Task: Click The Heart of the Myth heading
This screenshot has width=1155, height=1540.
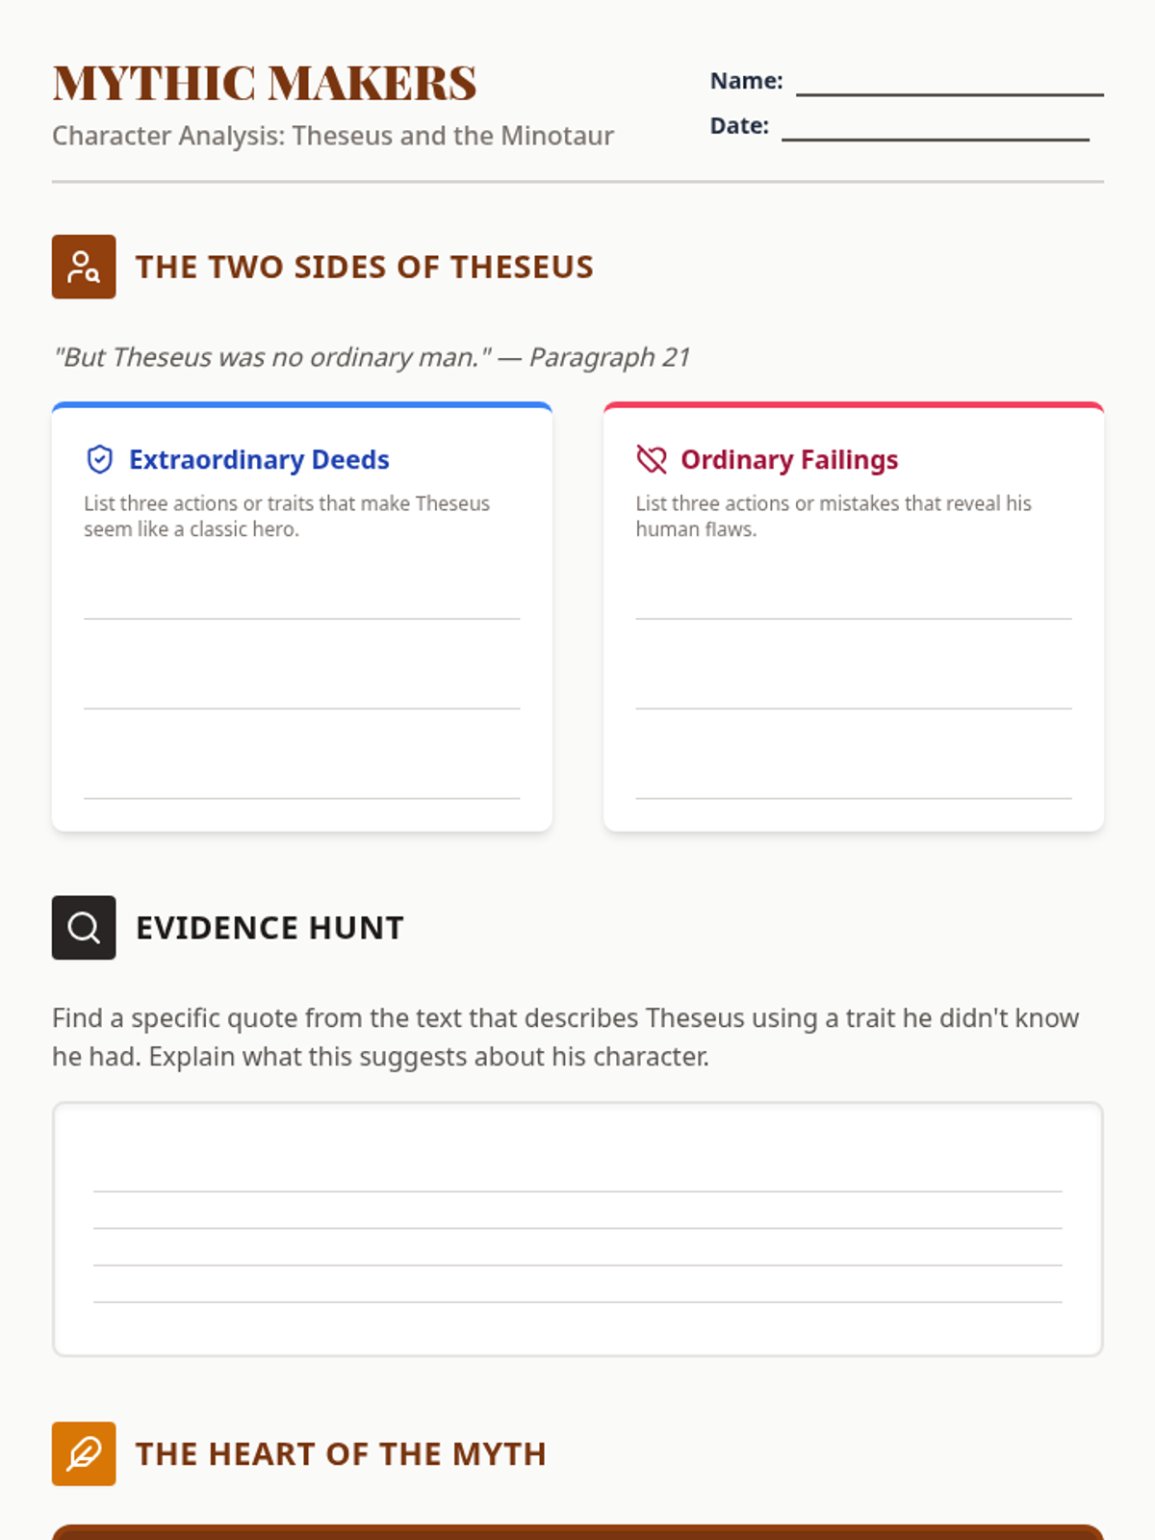Action: click(x=341, y=1453)
